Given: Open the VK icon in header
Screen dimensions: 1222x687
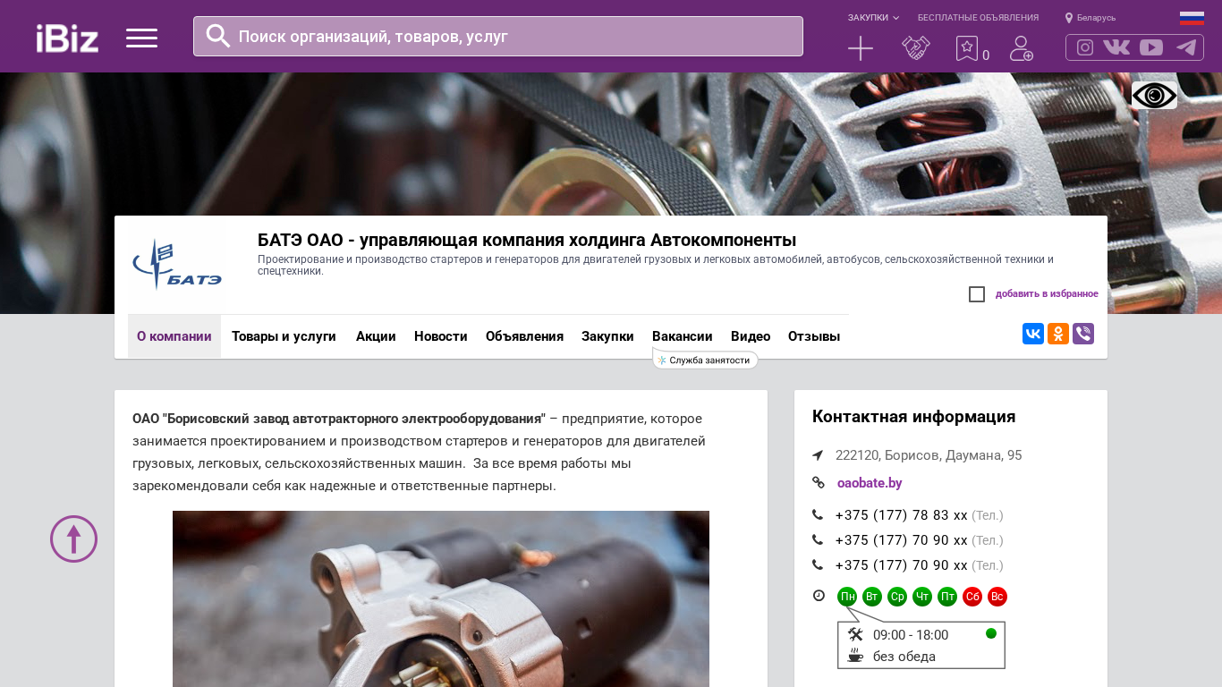Looking at the screenshot, I should [x=1116, y=47].
